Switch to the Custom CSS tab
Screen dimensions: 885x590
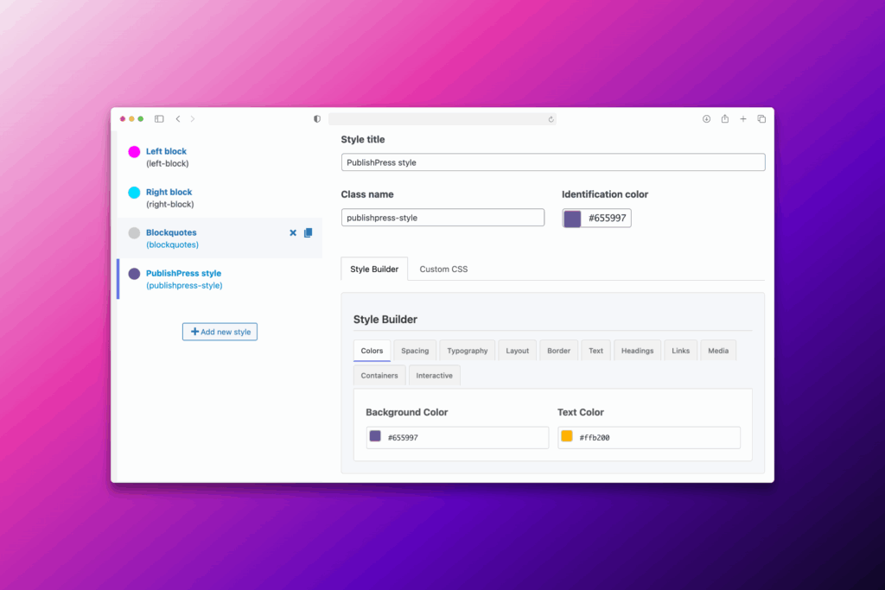(x=443, y=270)
